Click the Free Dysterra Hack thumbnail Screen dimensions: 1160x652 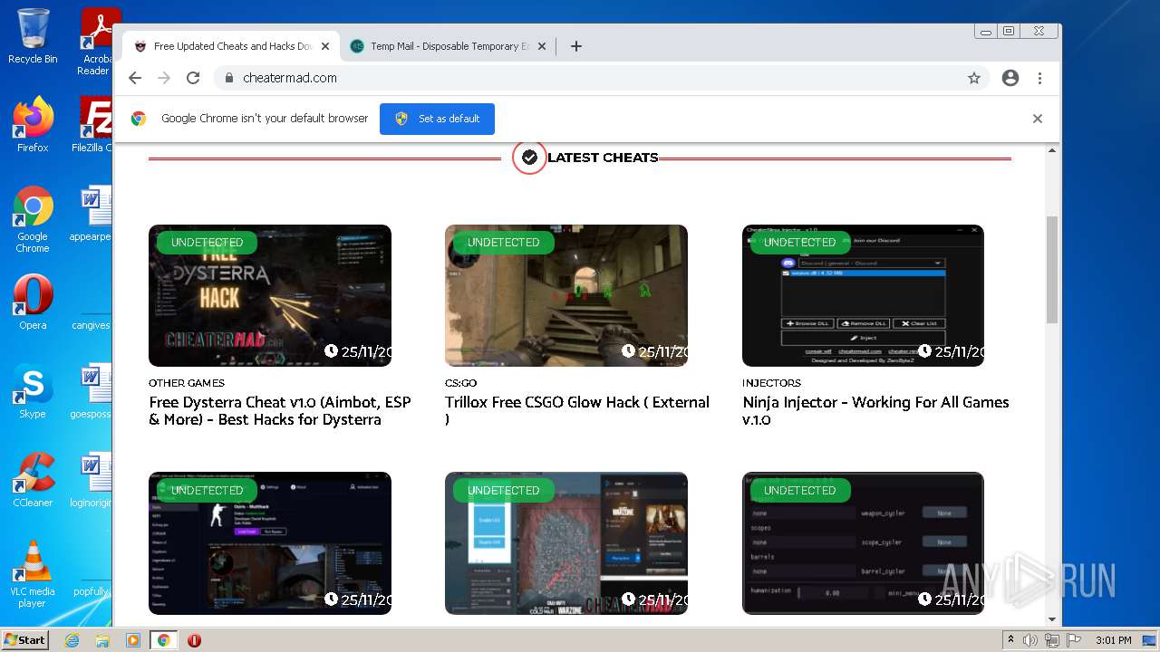click(270, 295)
